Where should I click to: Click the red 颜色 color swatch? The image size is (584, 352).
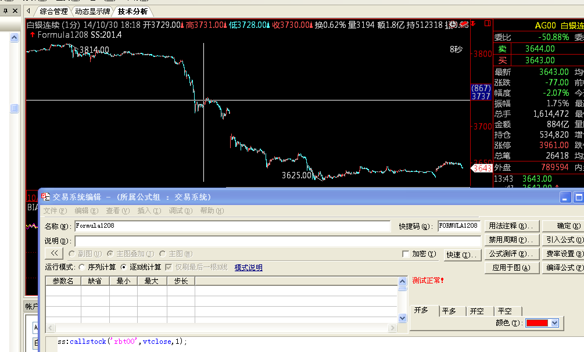pyautogui.click(x=537, y=323)
